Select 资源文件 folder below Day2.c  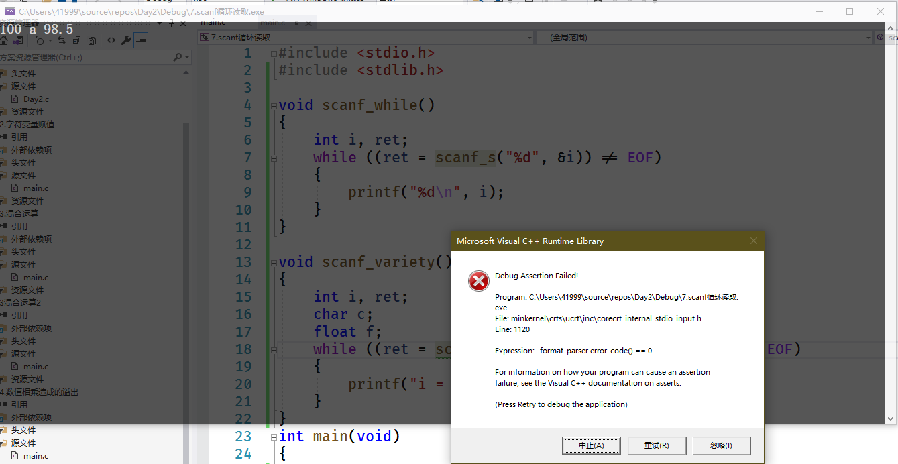click(x=27, y=112)
